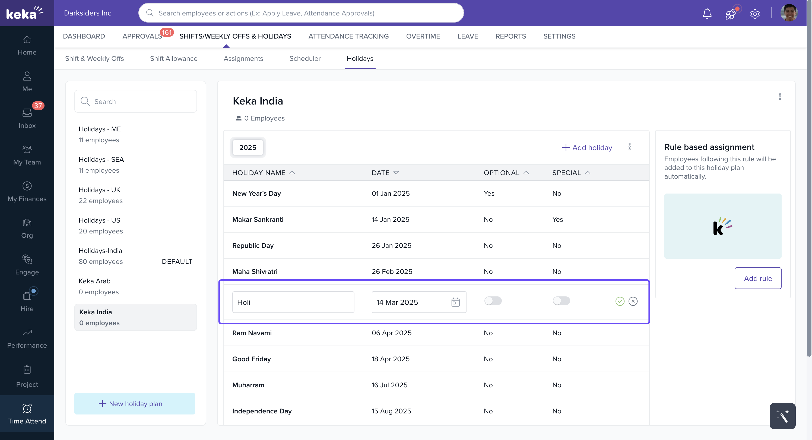Click the Add rule button

tap(758, 278)
